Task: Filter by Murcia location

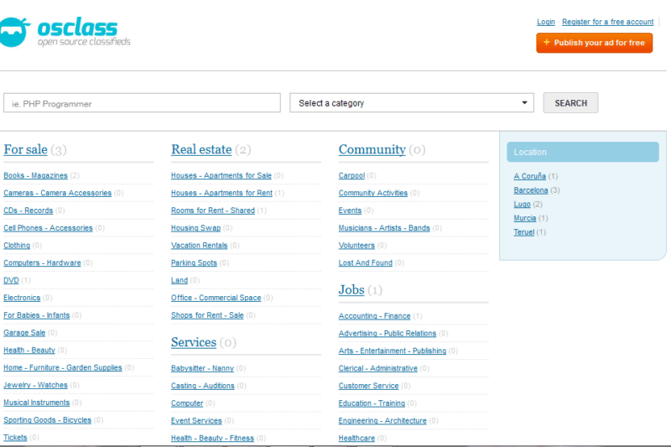Action: point(525,218)
